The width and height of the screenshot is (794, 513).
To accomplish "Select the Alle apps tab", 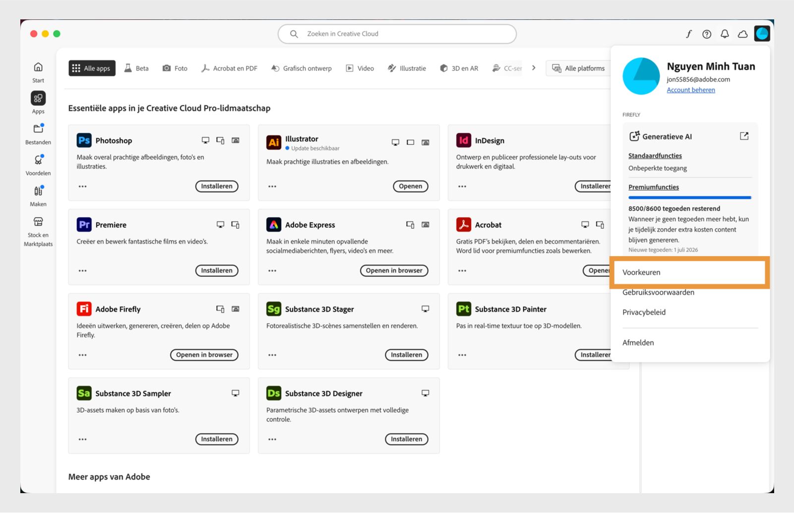I will (x=92, y=68).
